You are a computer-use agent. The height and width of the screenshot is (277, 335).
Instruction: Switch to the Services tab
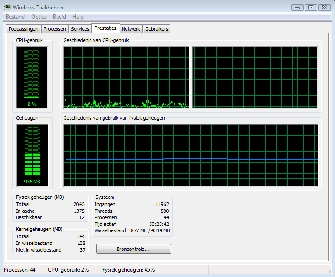pos(80,29)
